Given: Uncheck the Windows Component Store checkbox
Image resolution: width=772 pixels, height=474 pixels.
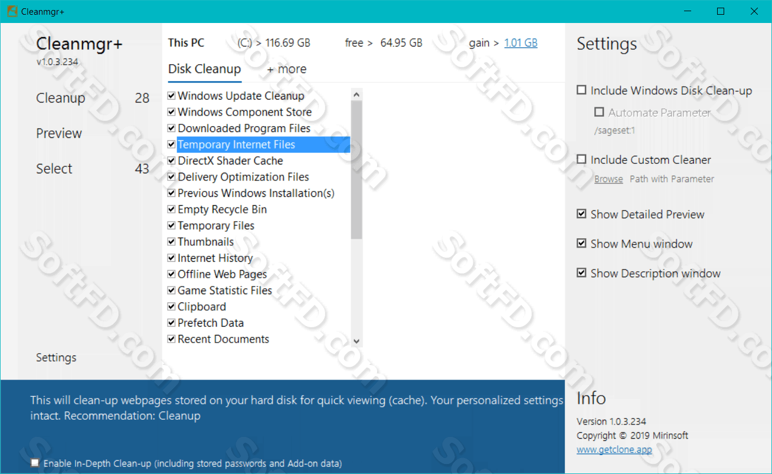Looking at the screenshot, I should (172, 111).
